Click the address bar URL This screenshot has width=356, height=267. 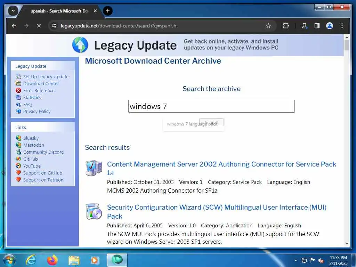(x=118, y=26)
